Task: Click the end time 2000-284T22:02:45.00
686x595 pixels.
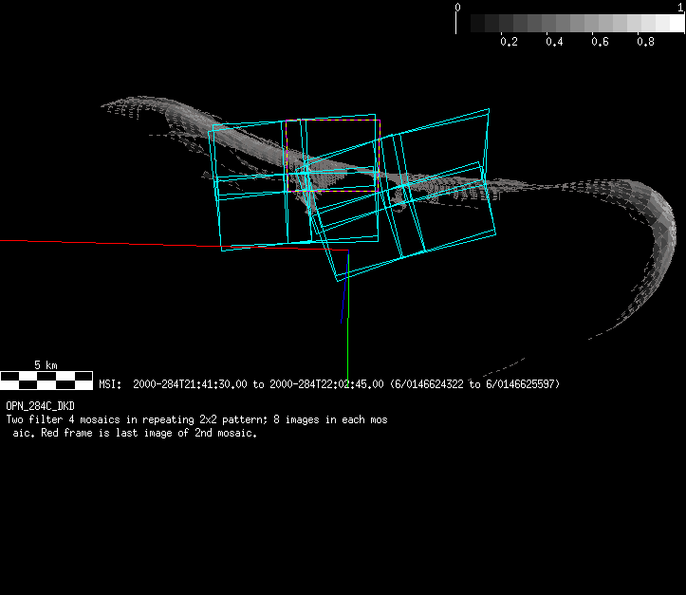Action: click(x=326, y=384)
